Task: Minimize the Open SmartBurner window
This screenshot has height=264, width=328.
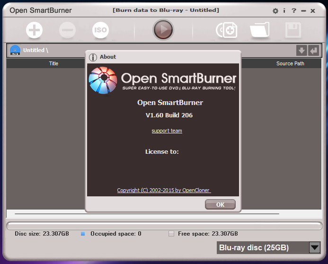Action: (303, 11)
